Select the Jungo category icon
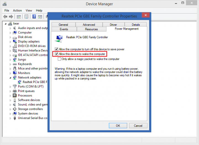The image size is (199, 145). (15, 59)
